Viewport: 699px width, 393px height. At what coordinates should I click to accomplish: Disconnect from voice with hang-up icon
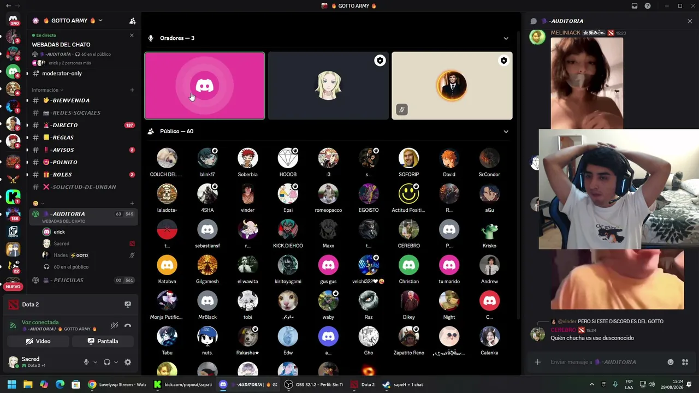point(128,325)
